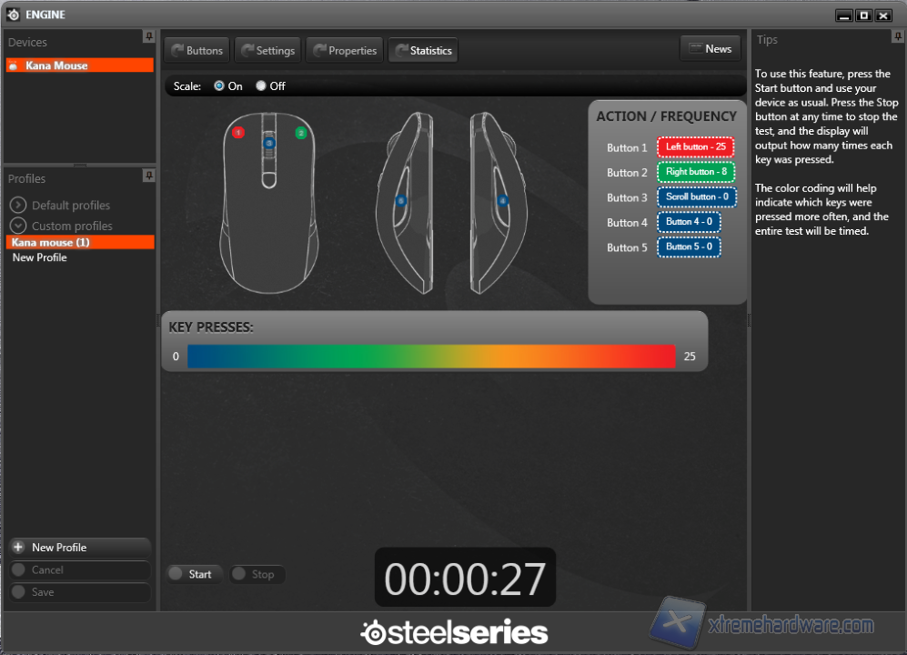Start the key press test
The image size is (907, 655).
point(191,574)
